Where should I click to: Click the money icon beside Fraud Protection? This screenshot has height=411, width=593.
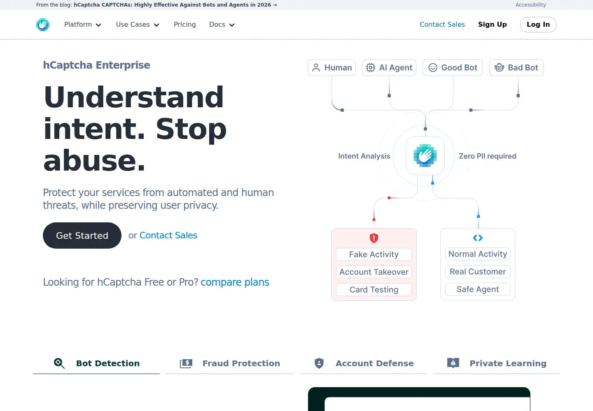click(186, 363)
